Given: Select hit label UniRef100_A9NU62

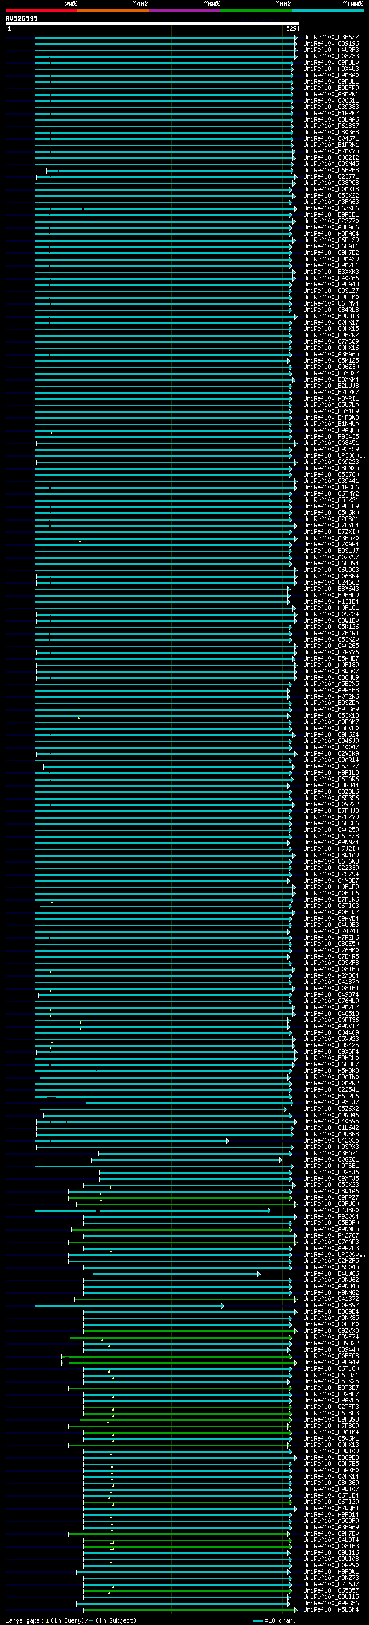Looking at the screenshot, I should 331,1280.
